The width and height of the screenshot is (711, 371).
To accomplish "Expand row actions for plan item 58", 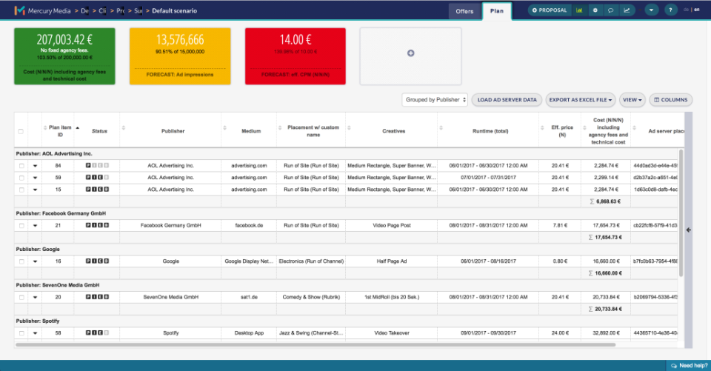I will [x=35, y=333].
